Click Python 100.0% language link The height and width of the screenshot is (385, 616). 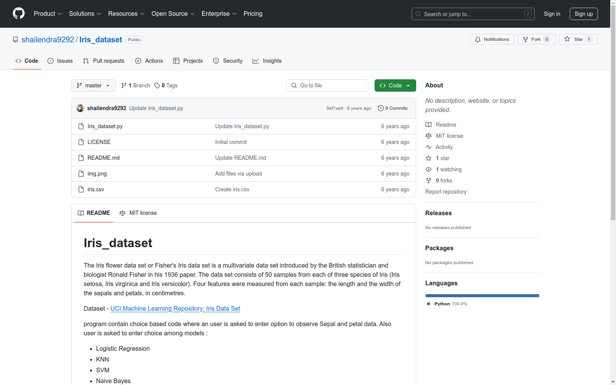point(447,304)
